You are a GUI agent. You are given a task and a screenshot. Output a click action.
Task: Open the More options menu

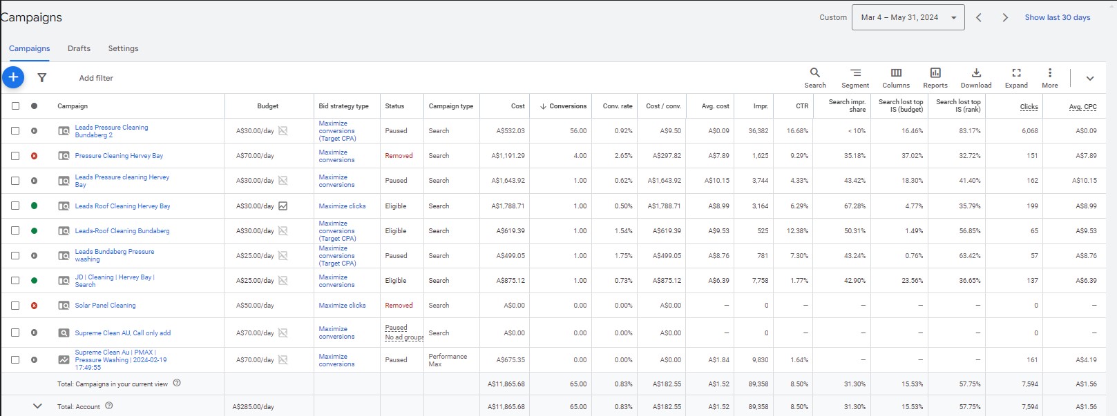[1050, 77]
